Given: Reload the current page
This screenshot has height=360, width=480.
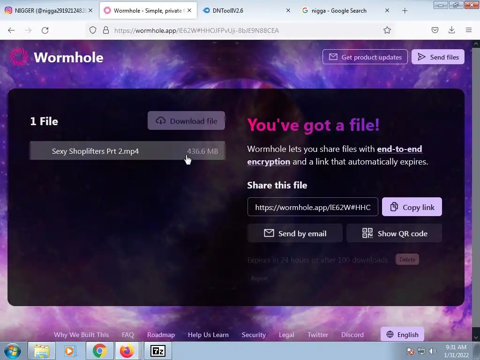Looking at the screenshot, I should pyautogui.click(x=45, y=30).
